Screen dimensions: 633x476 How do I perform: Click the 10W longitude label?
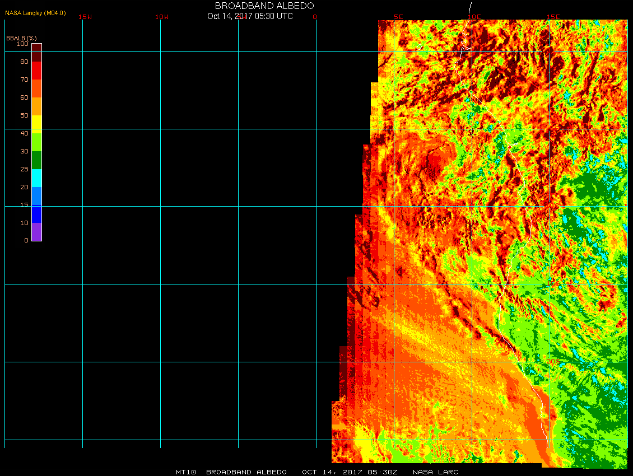[162, 17]
